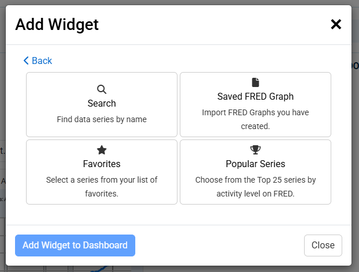Click 'Find data series by name' description
This screenshot has width=359, height=272.
(x=102, y=119)
